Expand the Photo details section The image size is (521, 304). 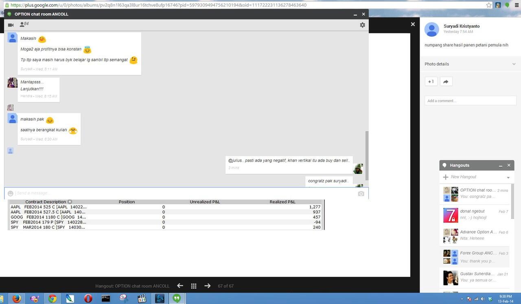tap(470, 64)
